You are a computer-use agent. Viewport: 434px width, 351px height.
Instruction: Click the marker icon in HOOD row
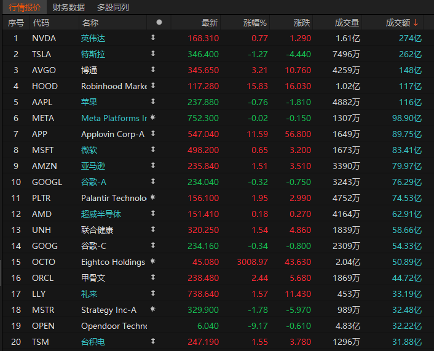tap(153, 85)
